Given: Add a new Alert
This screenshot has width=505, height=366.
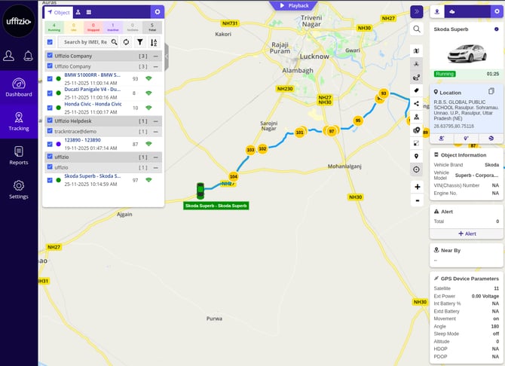Looking at the screenshot, I should pyautogui.click(x=467, y=233).
